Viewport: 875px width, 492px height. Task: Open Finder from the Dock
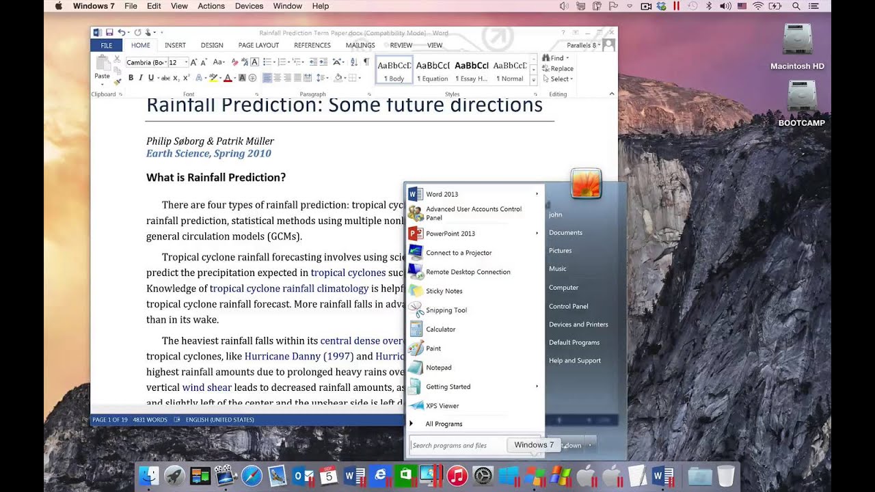(148, 476)
